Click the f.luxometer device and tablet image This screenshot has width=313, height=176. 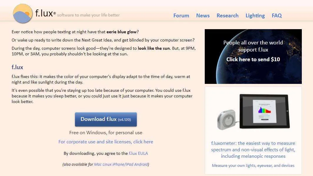[x=253, y=112]
